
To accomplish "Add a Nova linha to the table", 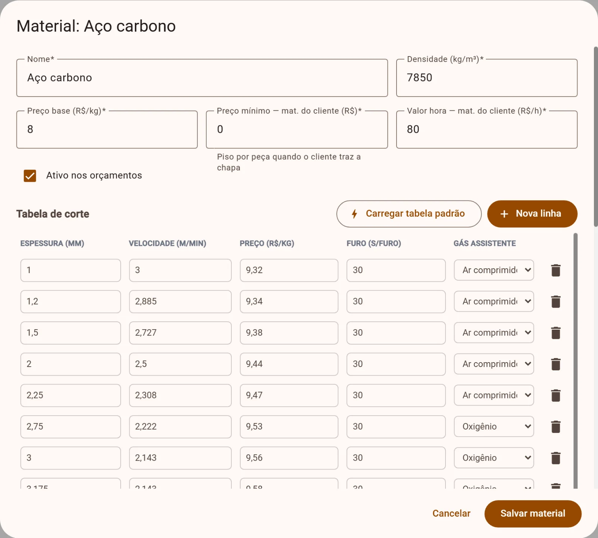I will (x=532, y=214).
